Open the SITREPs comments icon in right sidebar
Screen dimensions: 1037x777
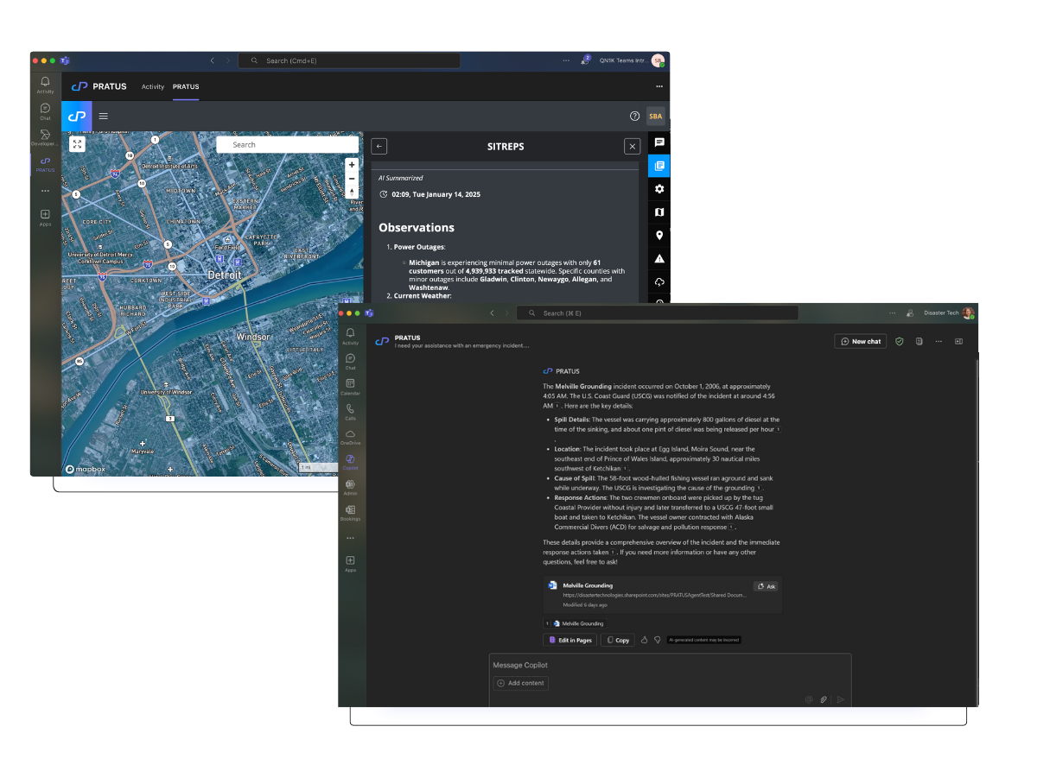pyautogui.click(x=659, y=142)
